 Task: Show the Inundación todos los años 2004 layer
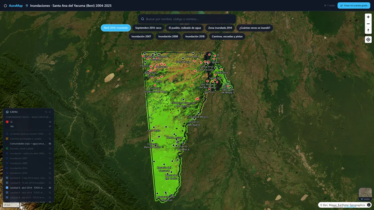pyautogui.click(x=50, y=153)
